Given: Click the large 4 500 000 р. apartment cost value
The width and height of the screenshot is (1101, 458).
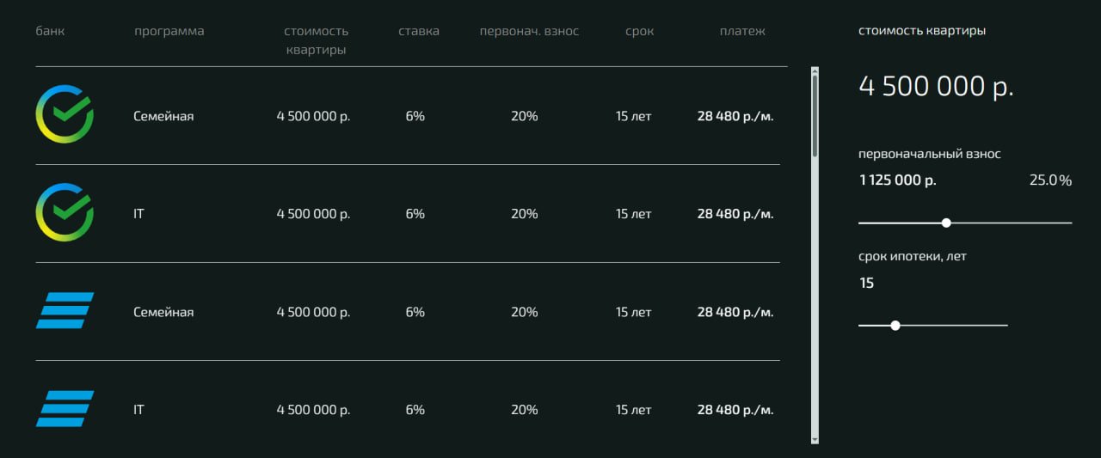Looking at the screenshot, I should [936, 87].
